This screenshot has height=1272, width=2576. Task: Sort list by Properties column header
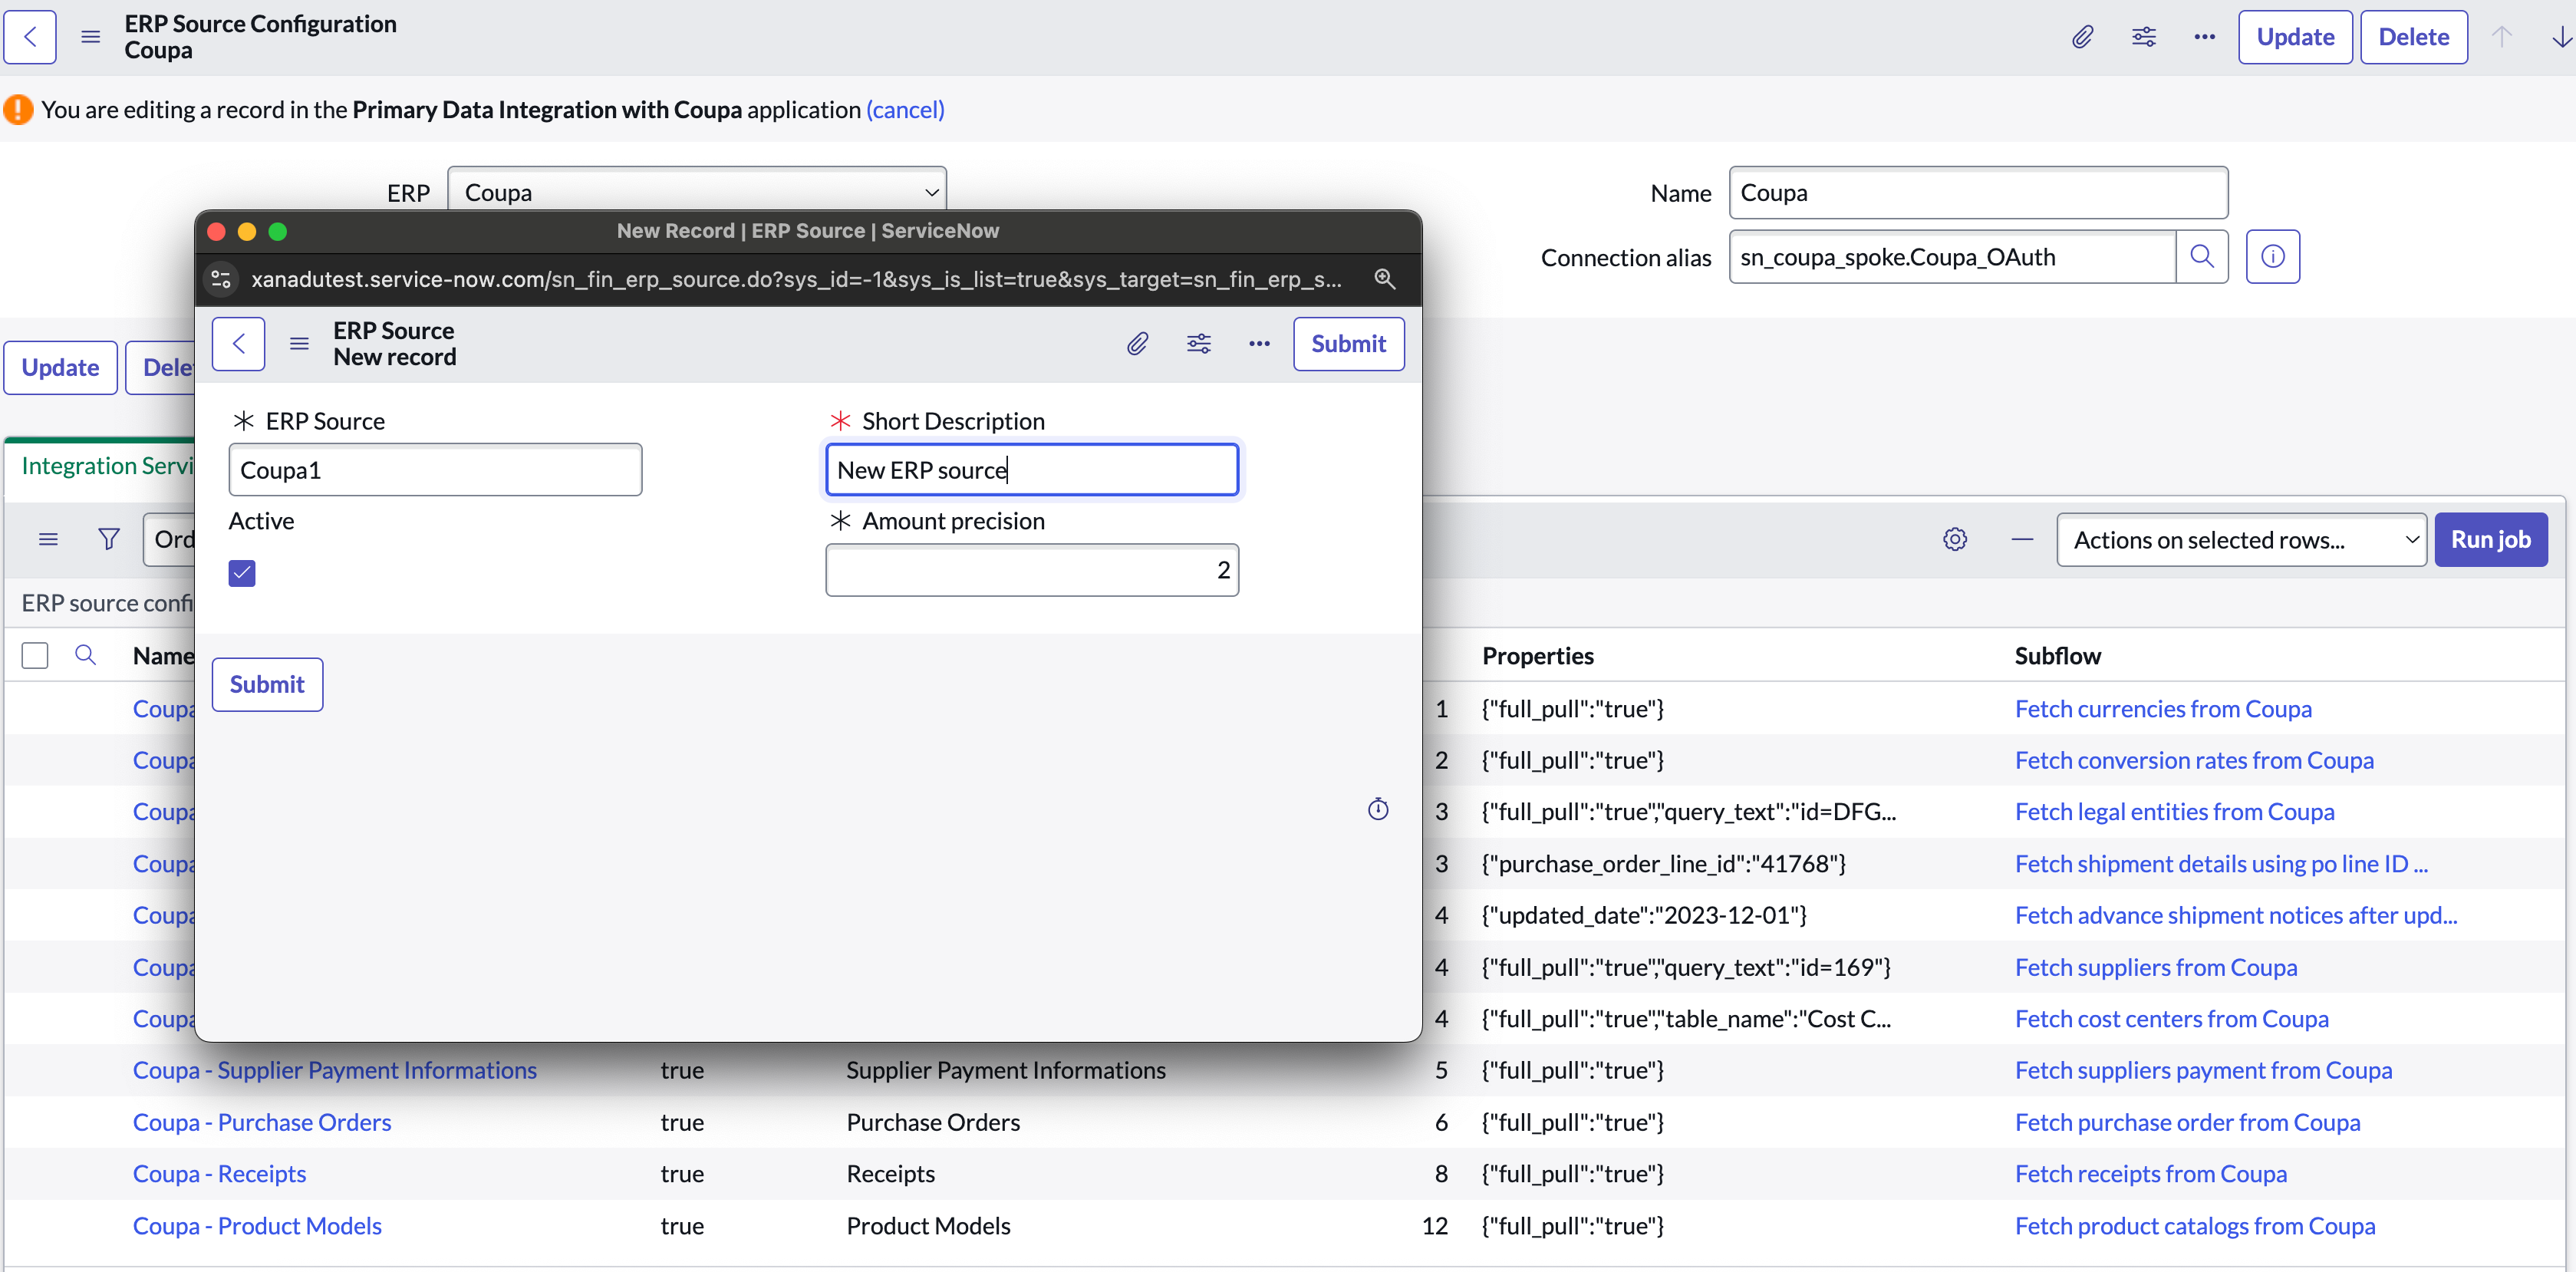point(1537,656)
